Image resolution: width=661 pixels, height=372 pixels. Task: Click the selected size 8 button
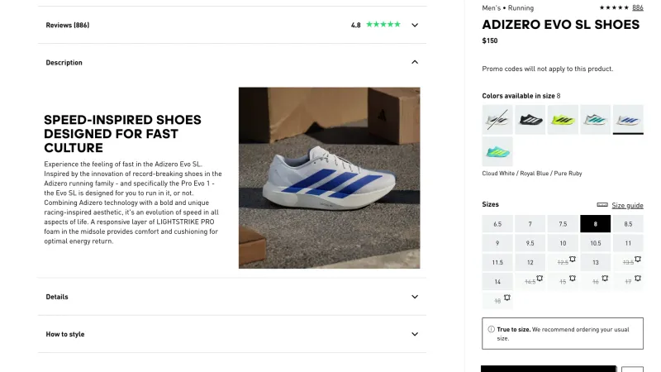point(595,224)
